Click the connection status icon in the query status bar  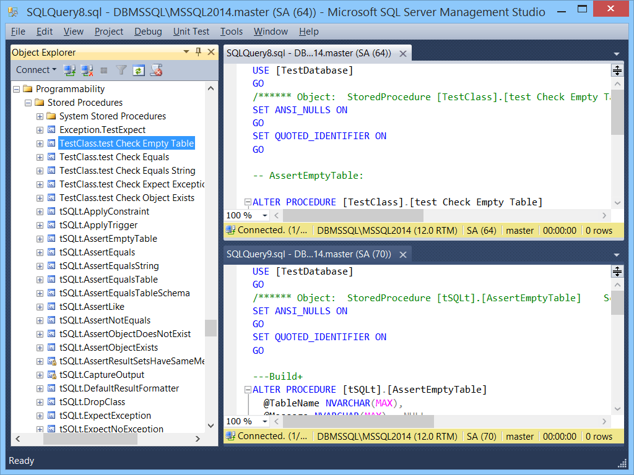230,230
